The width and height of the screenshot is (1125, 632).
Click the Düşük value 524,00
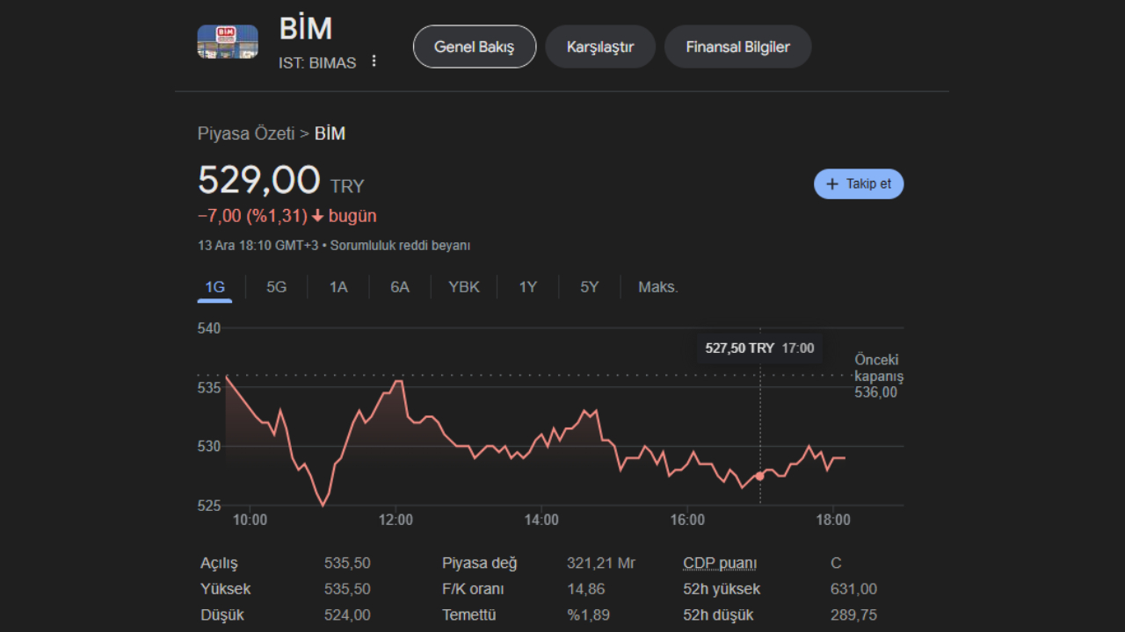click(347, 615)
